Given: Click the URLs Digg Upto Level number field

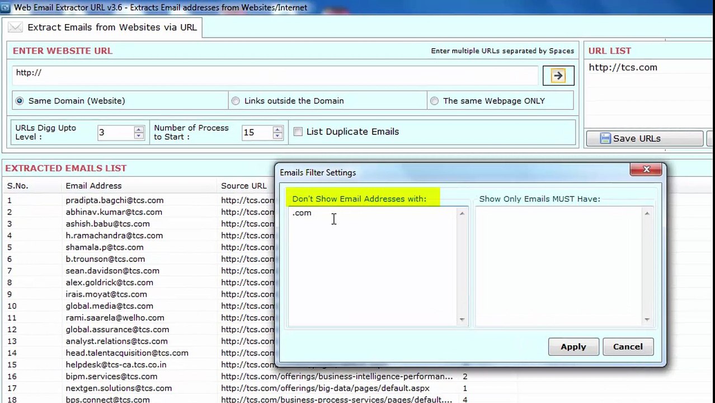Looking at the screenshot, I should pyautogui.click(x=115, y=133).
